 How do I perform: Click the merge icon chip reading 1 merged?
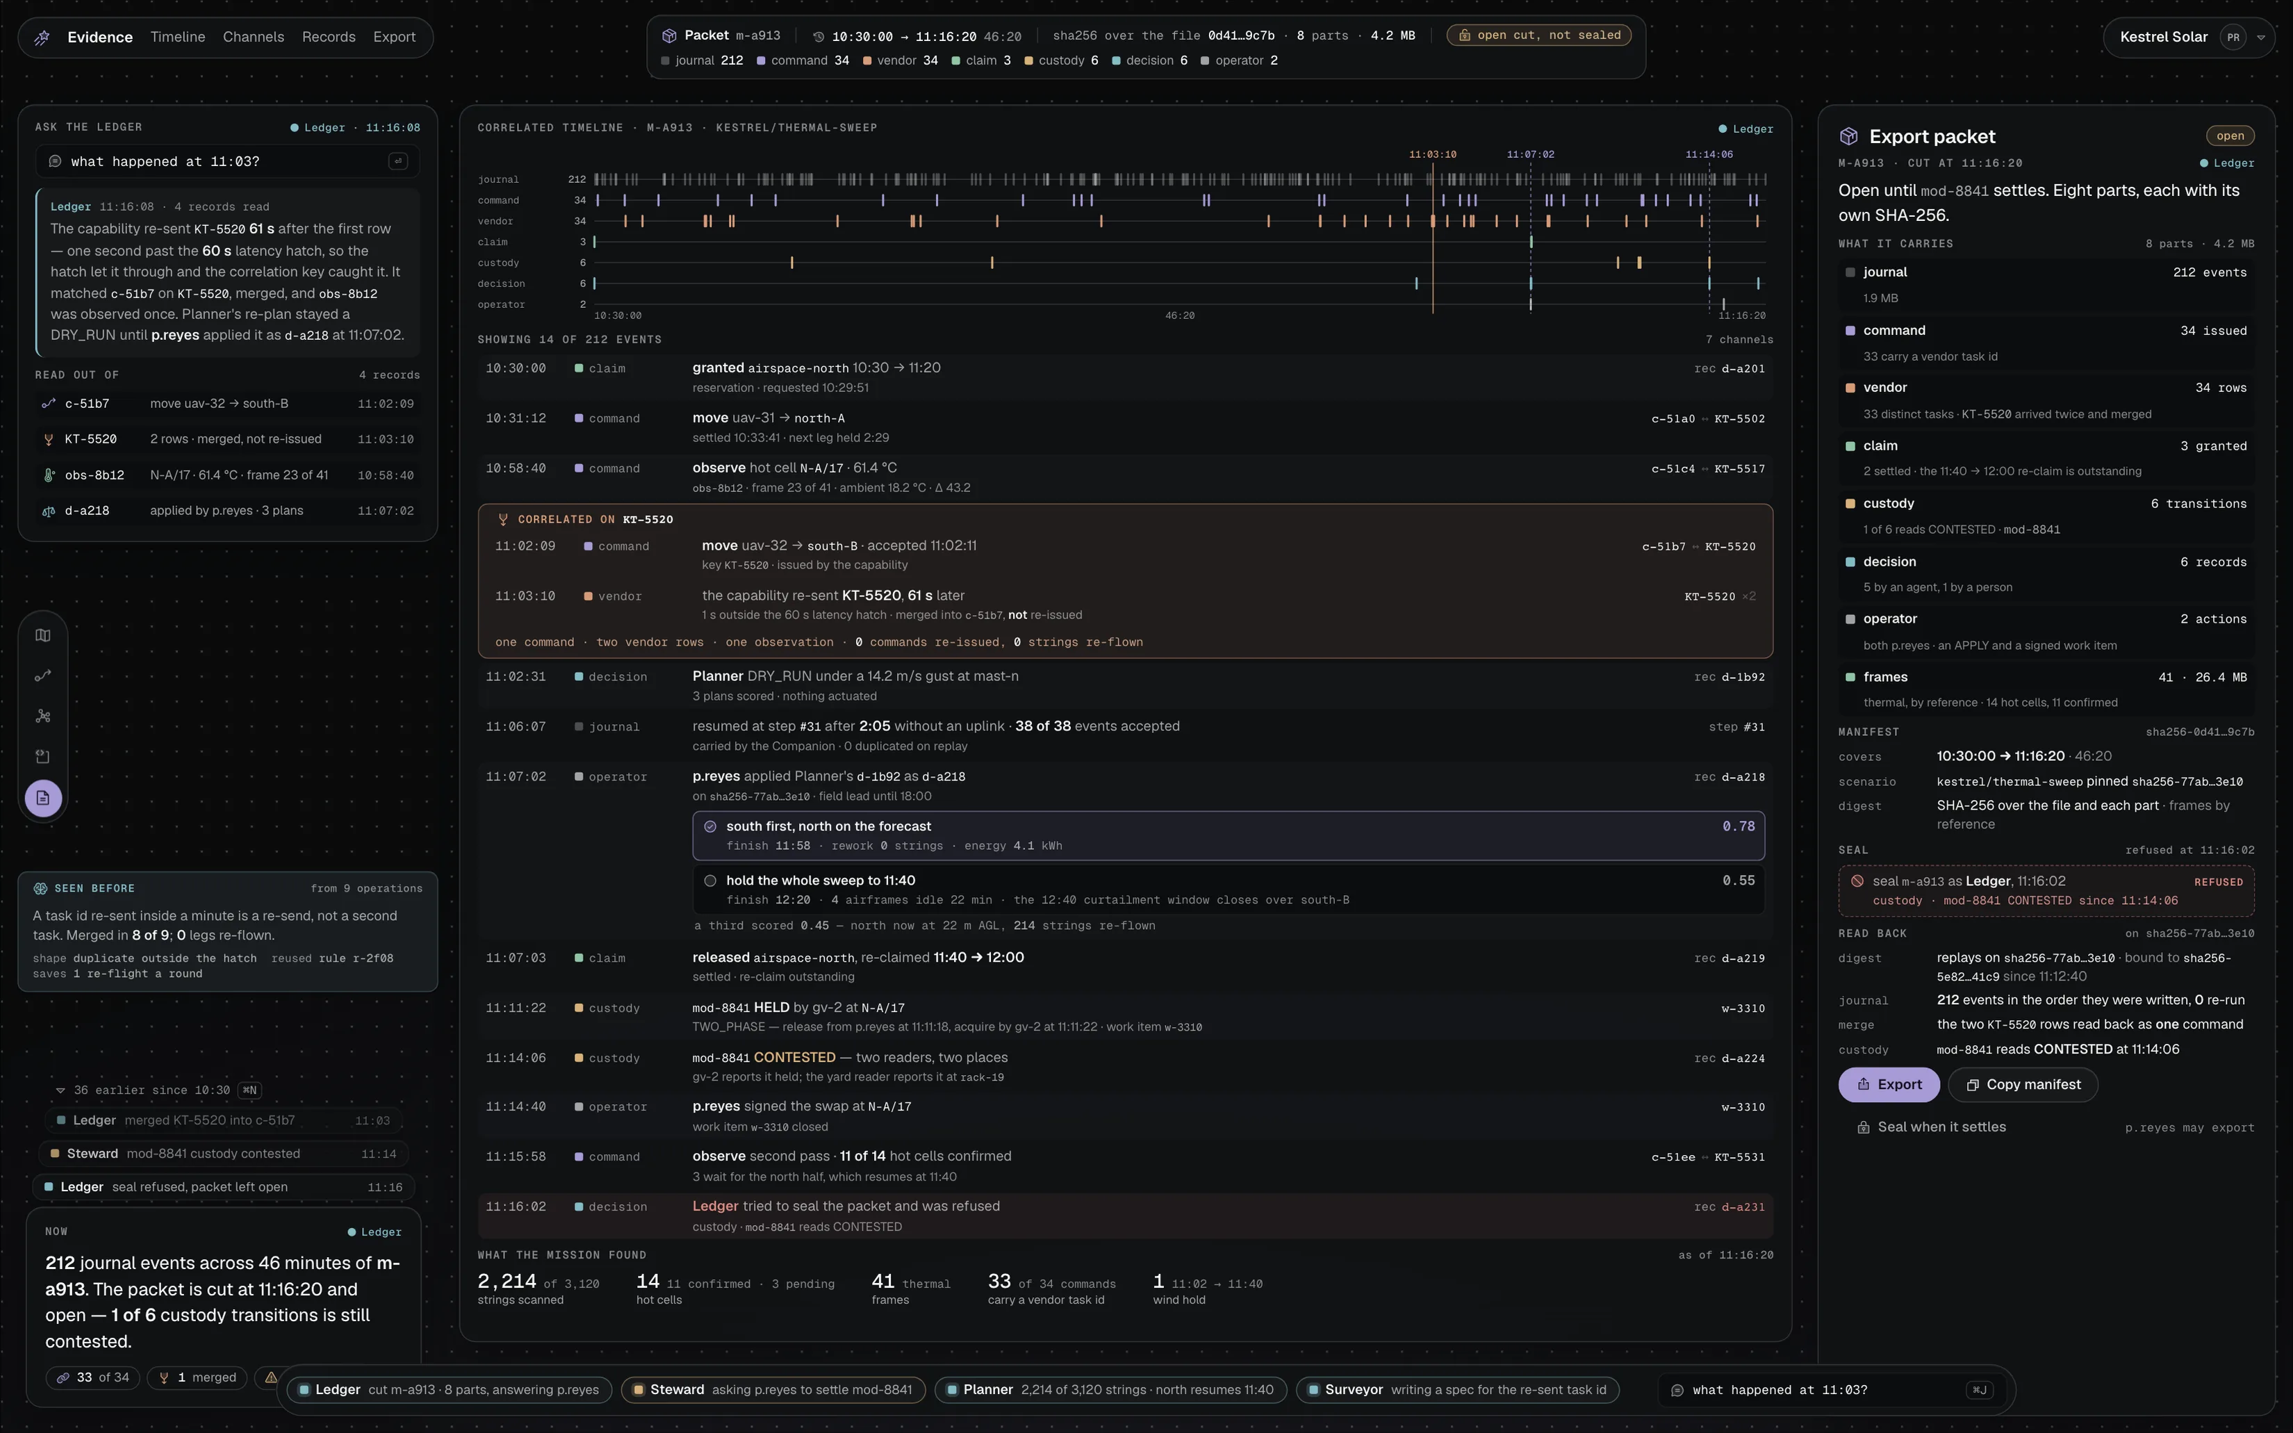click(197, 1378)
